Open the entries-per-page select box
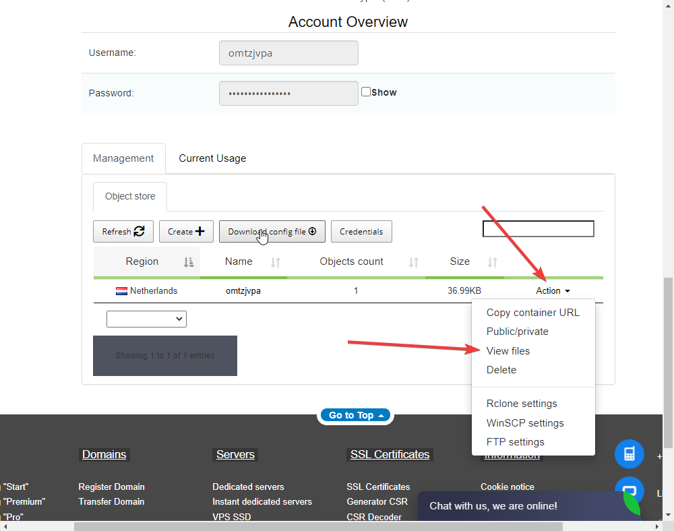The image size is (674, 531). point(146,319)
